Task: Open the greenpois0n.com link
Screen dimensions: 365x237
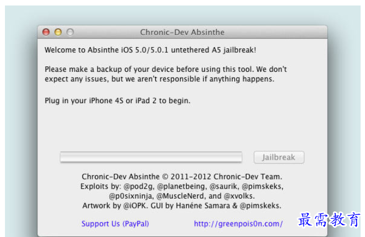Action: (x=238, y=224)
